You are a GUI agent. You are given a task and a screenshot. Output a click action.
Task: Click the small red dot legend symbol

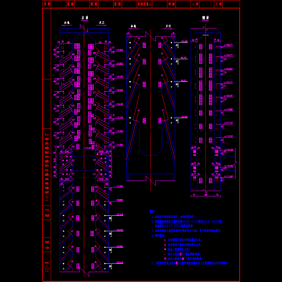[165, 253]
